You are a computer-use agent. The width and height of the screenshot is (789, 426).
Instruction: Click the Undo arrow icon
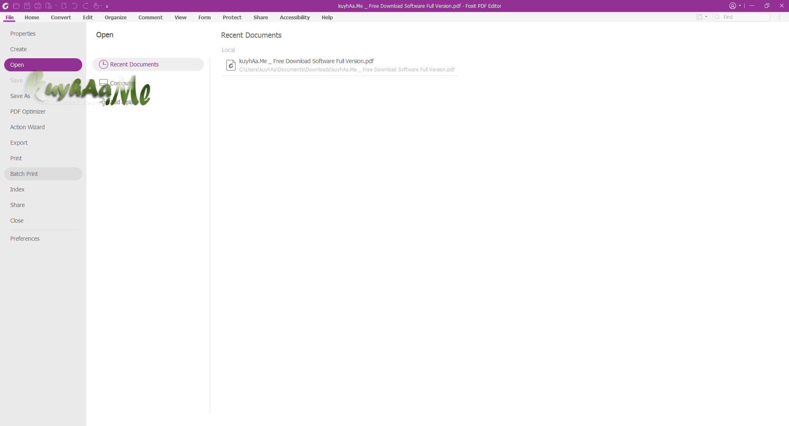tap(75, 6)
